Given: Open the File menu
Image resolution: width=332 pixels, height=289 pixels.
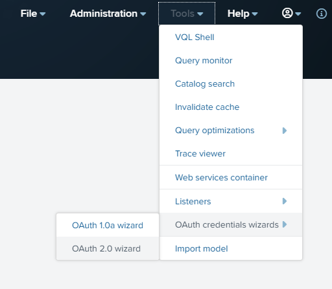Looking at the screenshot, I should click(x=33, y=14).
